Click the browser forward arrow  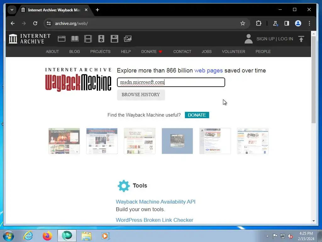click(24, 23)
